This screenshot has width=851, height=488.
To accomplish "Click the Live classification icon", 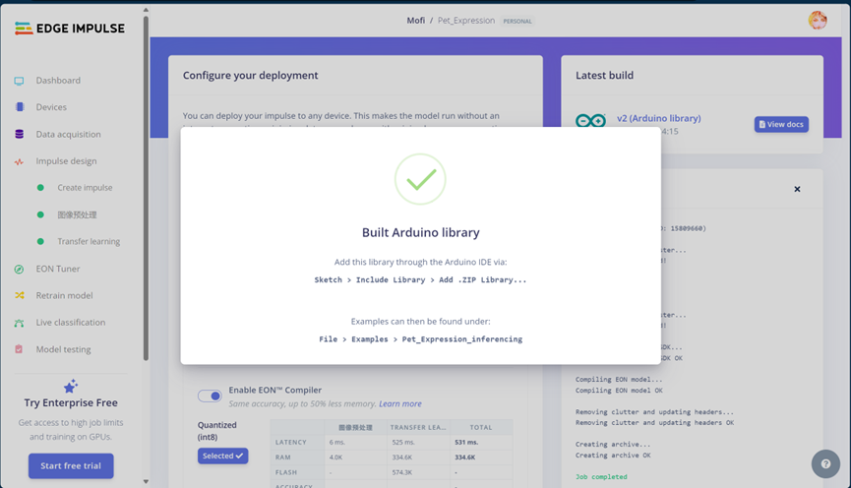I will coord(19,323).
